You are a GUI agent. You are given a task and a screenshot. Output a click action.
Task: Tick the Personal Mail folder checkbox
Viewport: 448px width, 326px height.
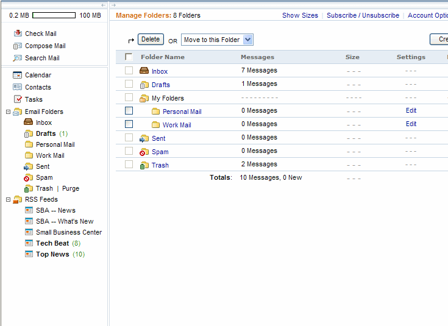(x=129, y=111)
